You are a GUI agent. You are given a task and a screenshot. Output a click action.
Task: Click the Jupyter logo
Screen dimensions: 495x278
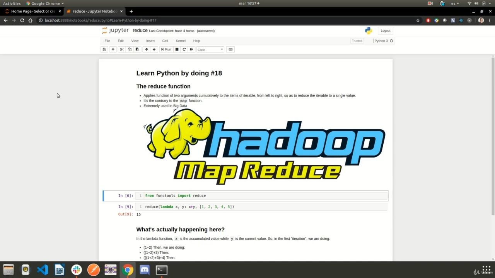pyautogui.click(x=115, y=31)
